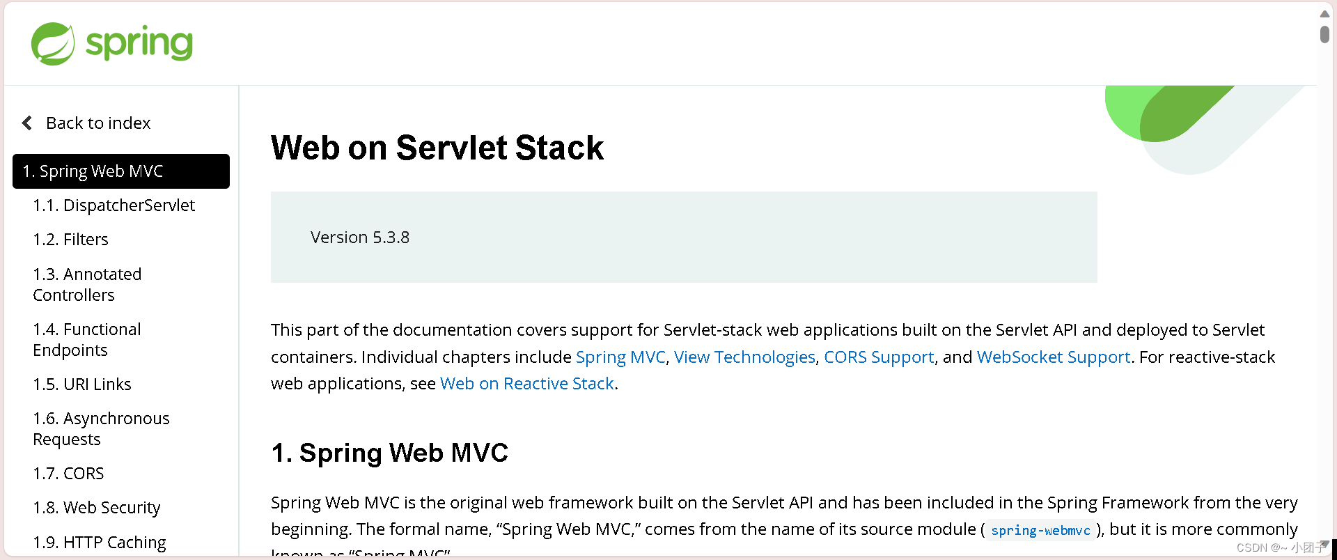Open the Asynchronous Requests section
The width and height of the screenshot is (1337, 560).
tap(101, 428)
